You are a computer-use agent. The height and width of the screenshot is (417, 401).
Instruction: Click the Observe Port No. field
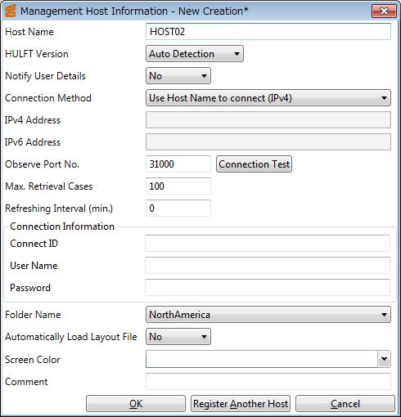178,164
